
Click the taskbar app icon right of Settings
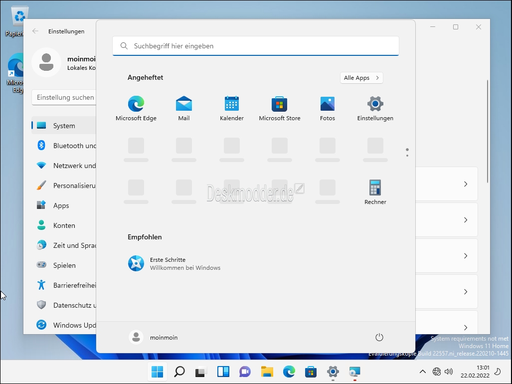click(354, 372)
